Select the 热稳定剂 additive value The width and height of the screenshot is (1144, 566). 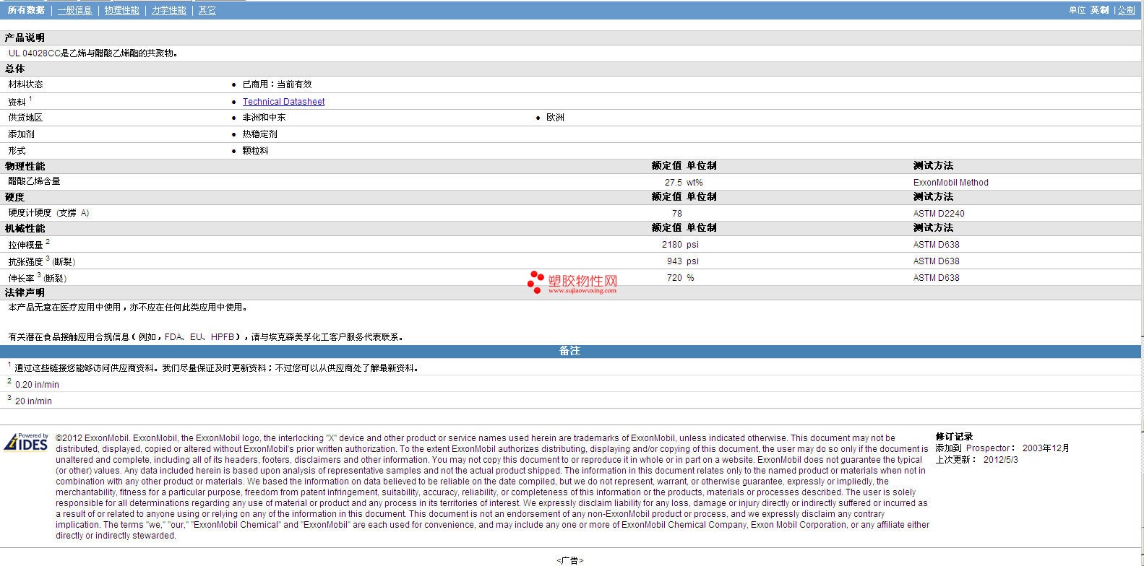point(259,134)
